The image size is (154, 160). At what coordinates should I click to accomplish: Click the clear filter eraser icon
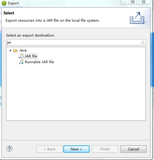pos(143,42)
